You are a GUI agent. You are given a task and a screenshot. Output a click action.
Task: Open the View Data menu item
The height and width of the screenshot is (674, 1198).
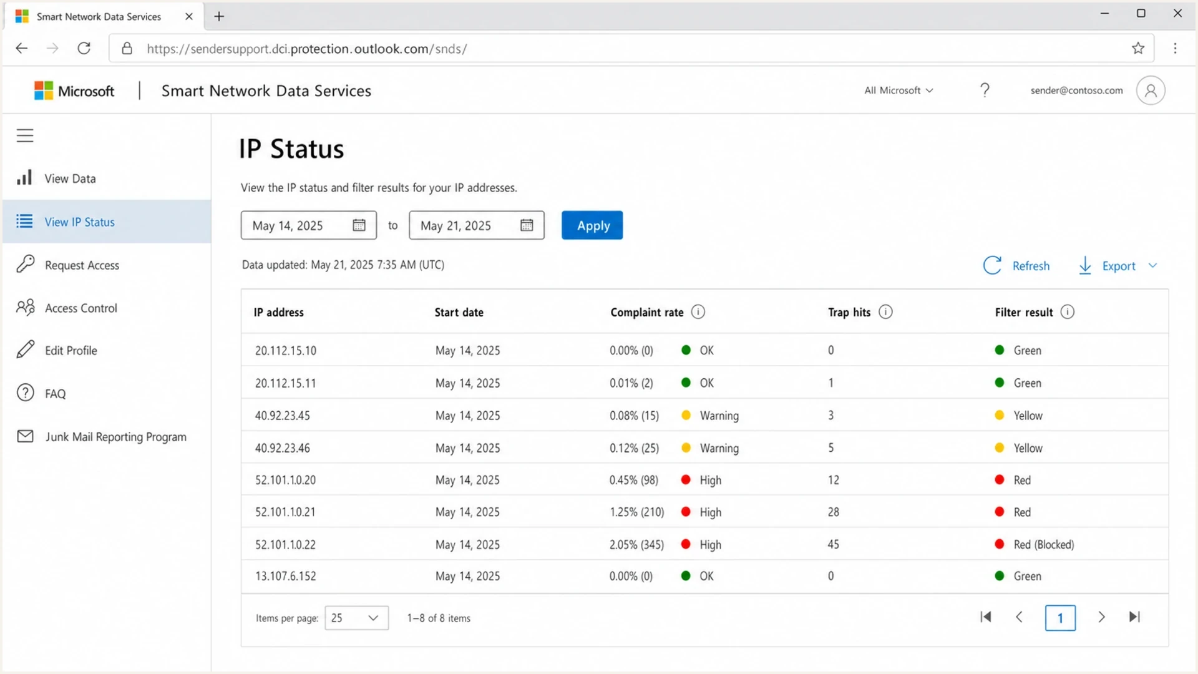[x=107, y=178]
